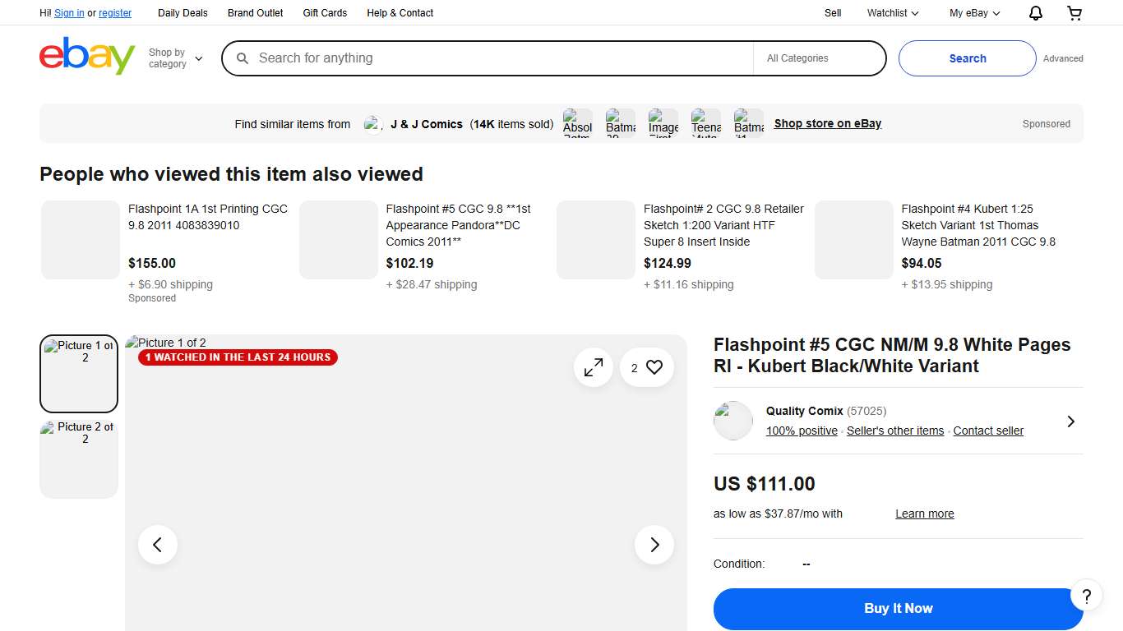The image size is (1123, 631).
Task: Open Daily Deals in top menu
Action: tap(183, 13)
